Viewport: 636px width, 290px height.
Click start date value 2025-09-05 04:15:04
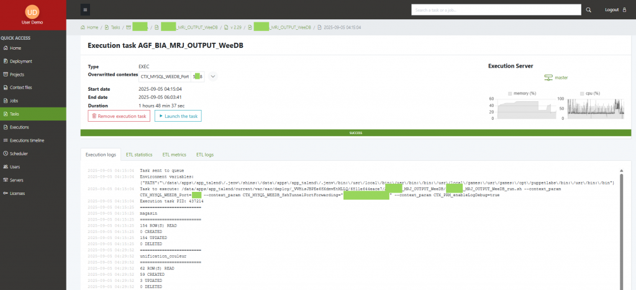(160, 89)
